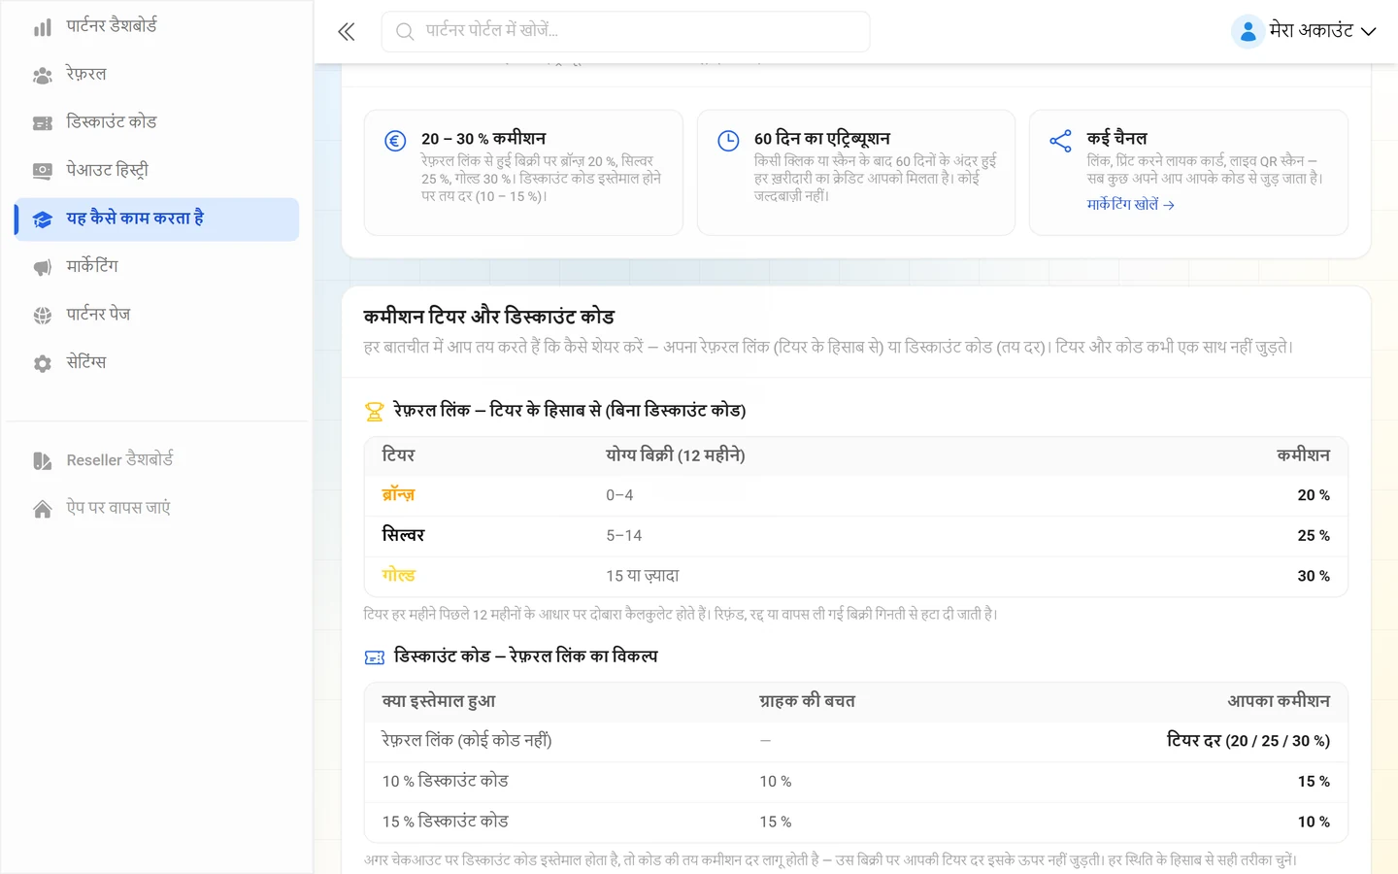This screenshot has height=874, width=1398.
Task: Click the डिस्काउंट कोड ticket icon in sidebar
Action: point(43,123)
